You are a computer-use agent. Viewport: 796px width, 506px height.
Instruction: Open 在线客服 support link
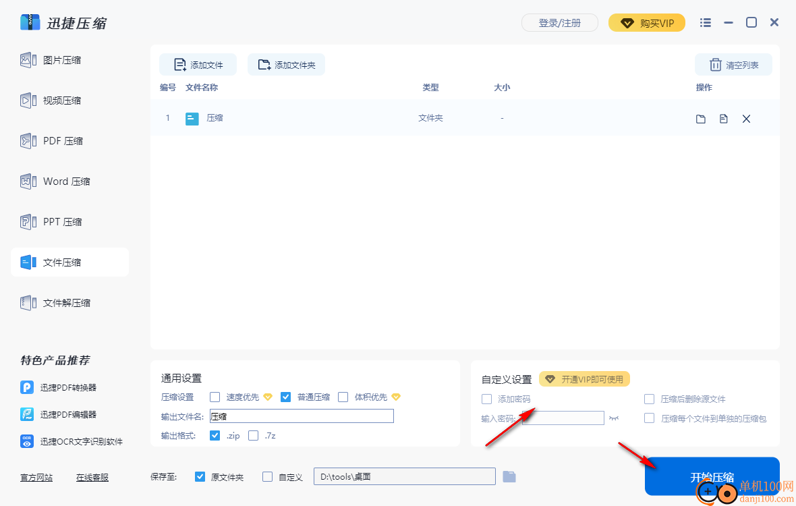92,478
